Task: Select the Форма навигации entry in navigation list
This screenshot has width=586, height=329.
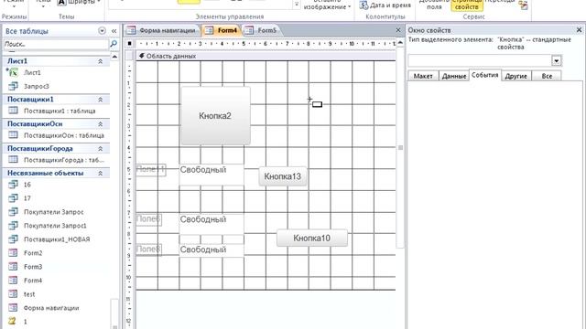Action: (51, 308)
